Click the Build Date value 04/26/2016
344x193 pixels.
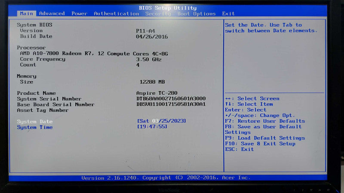click(x=152, y=37)
